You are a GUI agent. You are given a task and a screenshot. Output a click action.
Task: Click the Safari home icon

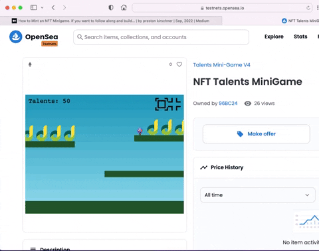(x=124, y=8)
